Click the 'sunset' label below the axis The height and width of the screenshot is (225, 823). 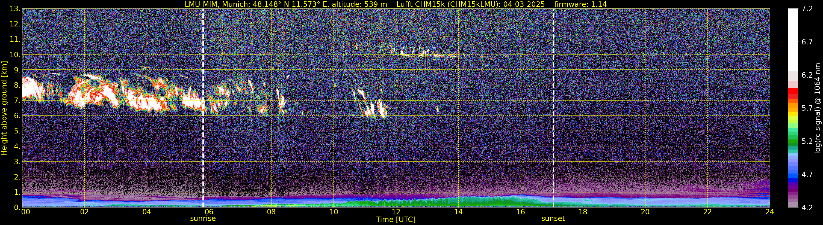pos(553,219)
